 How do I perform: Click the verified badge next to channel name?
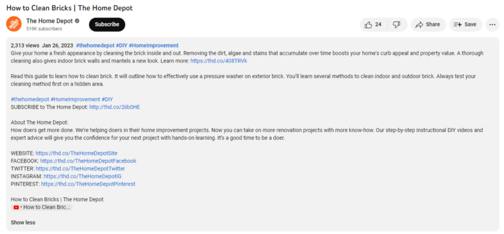[x=77, y=21]
